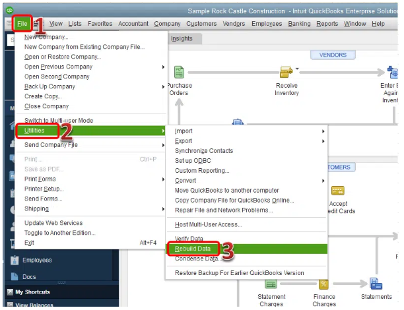Open the Reports menu
This screenshot has height=310, width=404.
coord(327,24)
